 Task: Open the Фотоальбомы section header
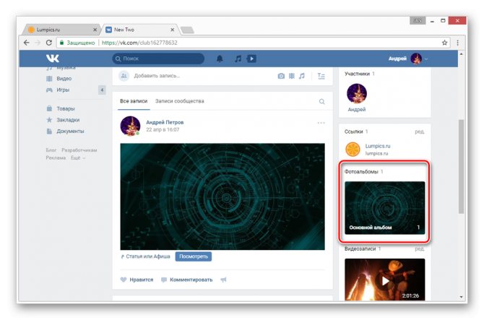click(361, 172)
